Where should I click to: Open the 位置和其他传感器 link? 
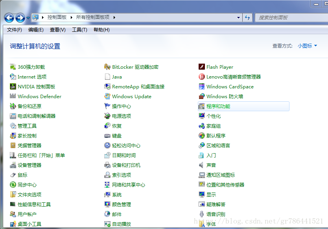click(x=225, y=185)
